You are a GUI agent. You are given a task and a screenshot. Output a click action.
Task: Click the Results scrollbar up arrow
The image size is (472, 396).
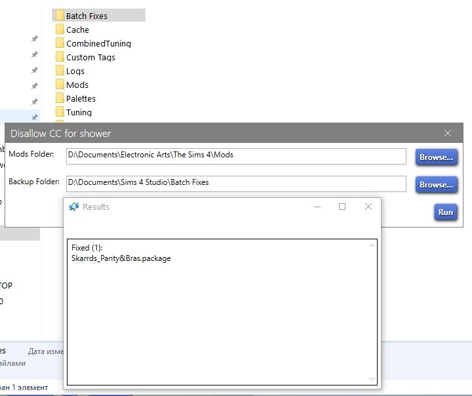372,245
